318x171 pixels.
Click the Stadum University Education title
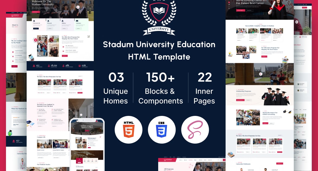[x=159, y=45]
